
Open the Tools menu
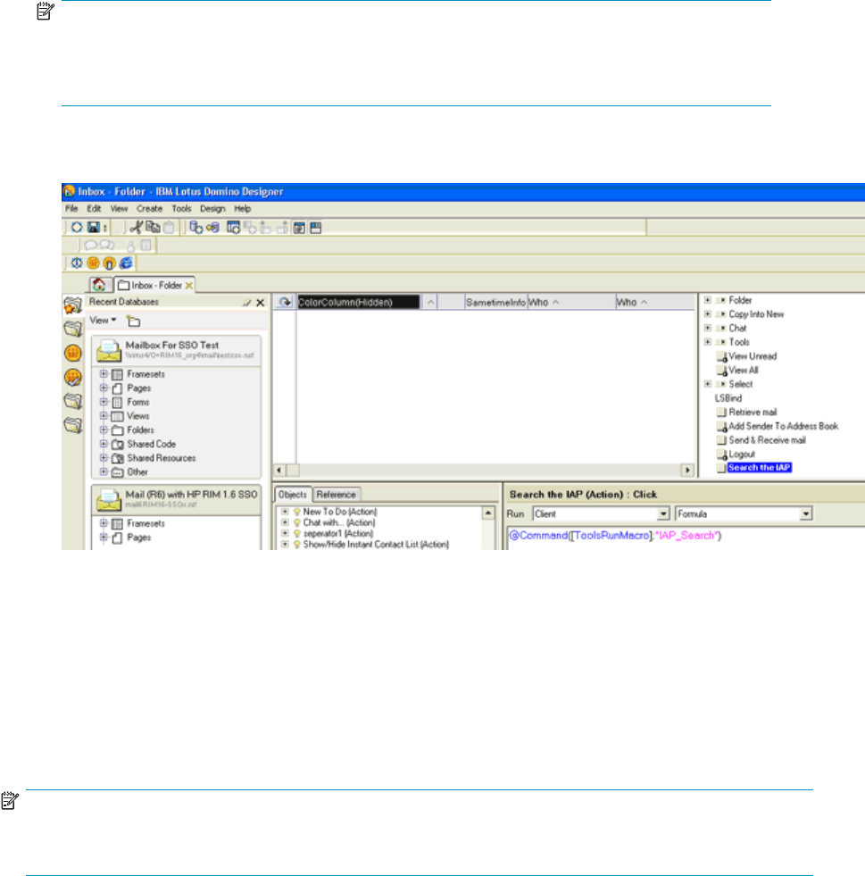[x=181, y=208]
